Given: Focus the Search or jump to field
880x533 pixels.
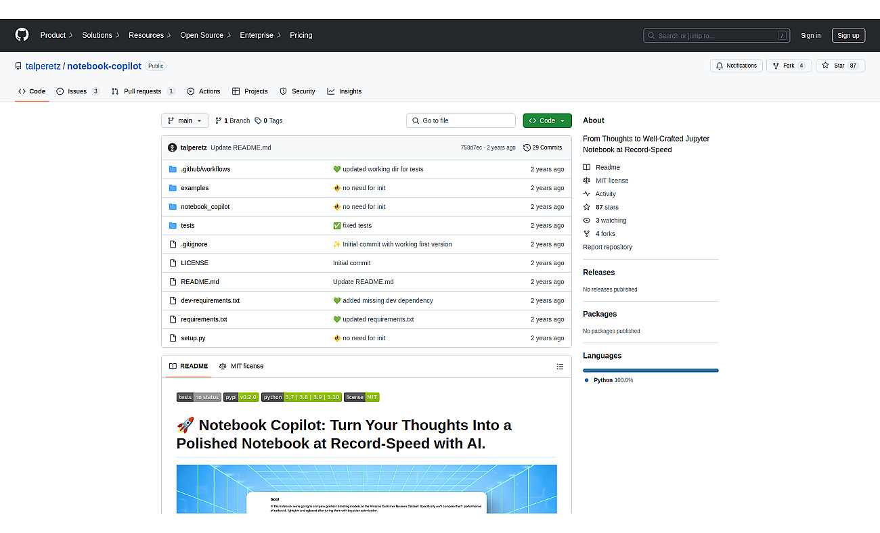Looking at the screenshot, I should coord(717,35).
